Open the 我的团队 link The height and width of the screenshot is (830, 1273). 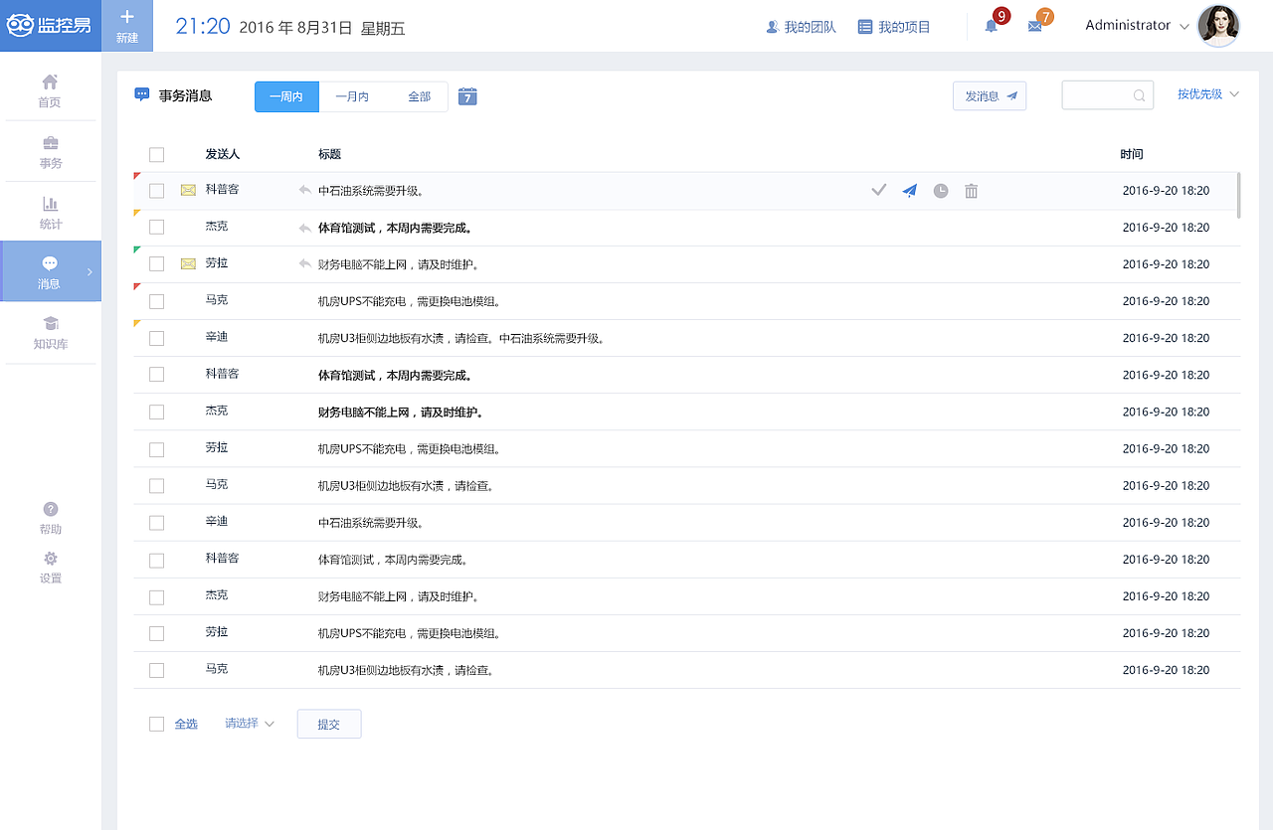pyautogui.click(x=801, y=27)
